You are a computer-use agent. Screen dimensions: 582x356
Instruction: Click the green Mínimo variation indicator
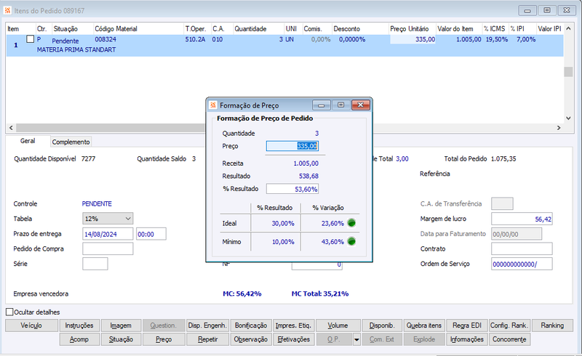coord(351,241)
